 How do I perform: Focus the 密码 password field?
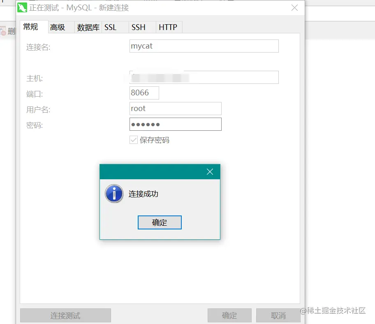[175, 124]
